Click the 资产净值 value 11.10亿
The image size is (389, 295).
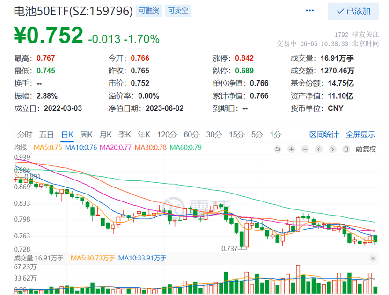coord(340,96)
